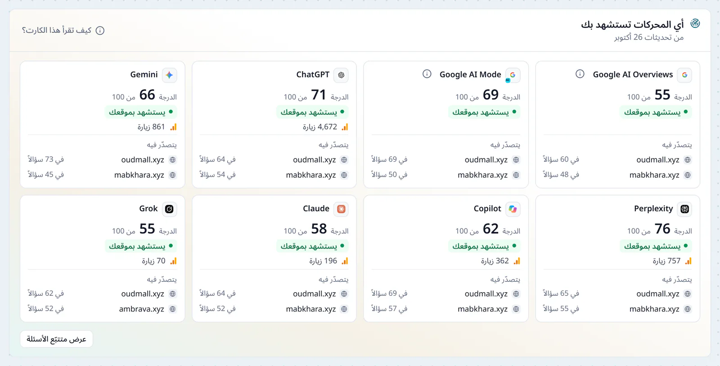
Task: Open info icon next to Google AI Mode
Action: [x=427, y=74]
